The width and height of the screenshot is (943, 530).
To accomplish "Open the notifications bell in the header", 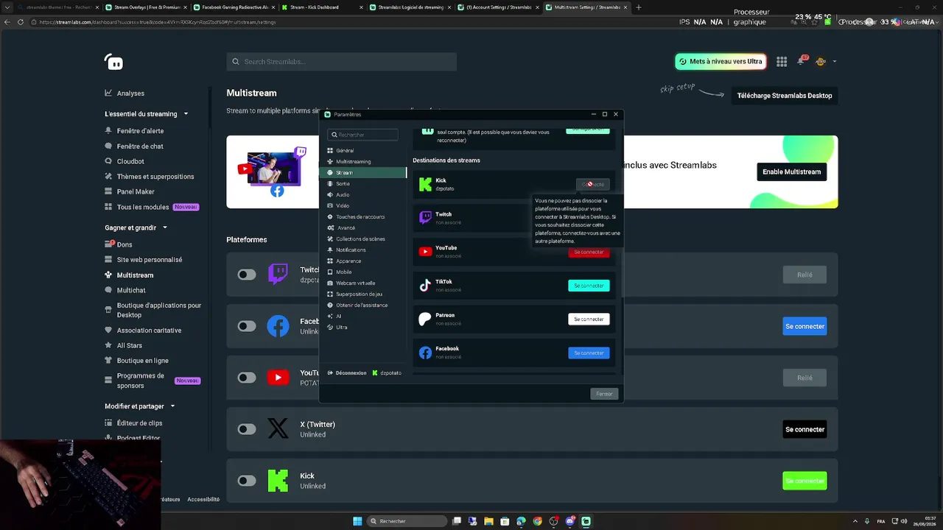I will (x=801, y=61).
